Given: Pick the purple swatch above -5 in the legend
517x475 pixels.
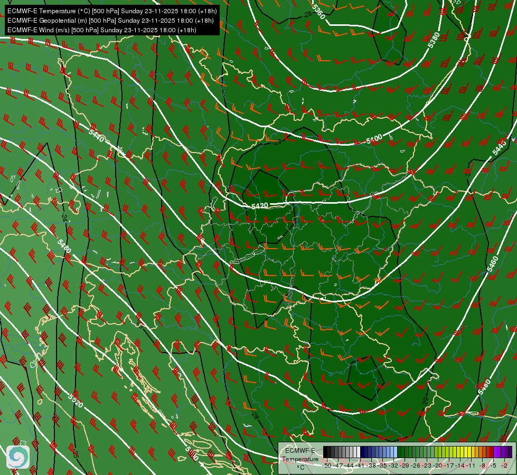Looking at the screenshot, I should [495, 452].
